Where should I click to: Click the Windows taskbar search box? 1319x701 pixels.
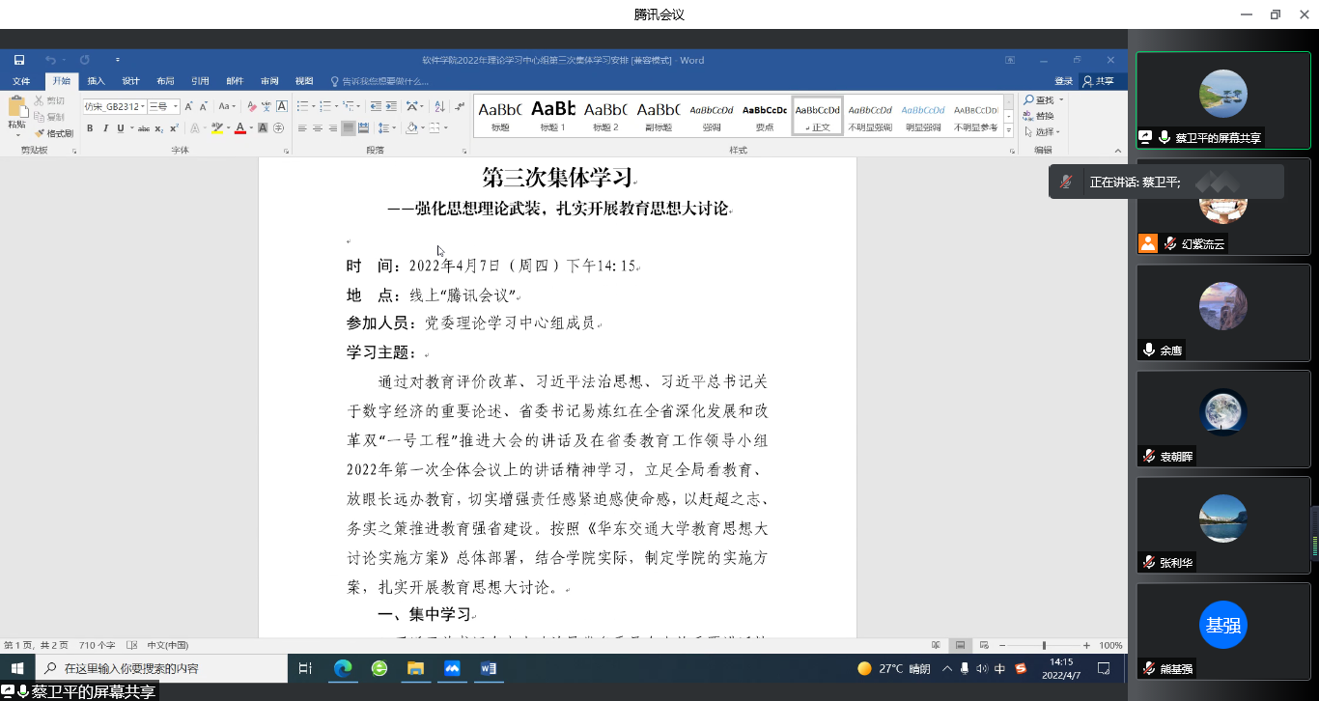coord(161,668)
